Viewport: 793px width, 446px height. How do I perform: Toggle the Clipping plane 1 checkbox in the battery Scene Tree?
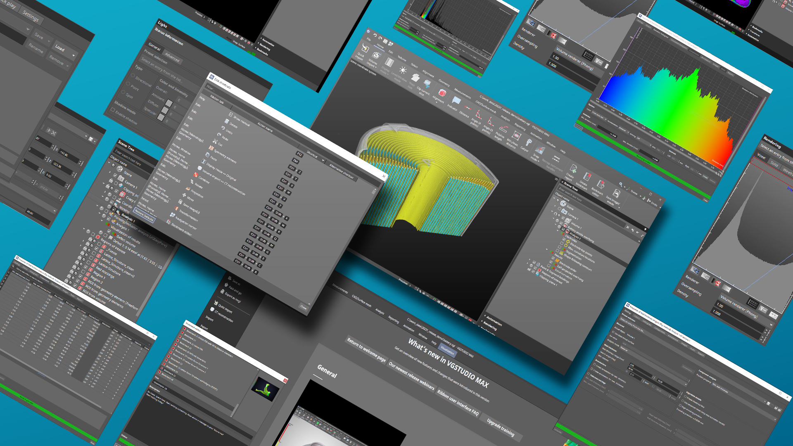[532, 273]
